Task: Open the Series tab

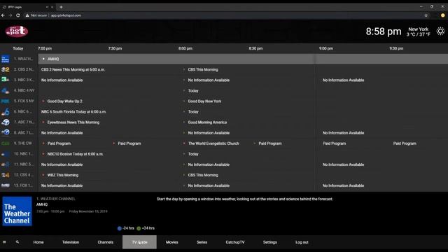Action: (x=202, y=242)
